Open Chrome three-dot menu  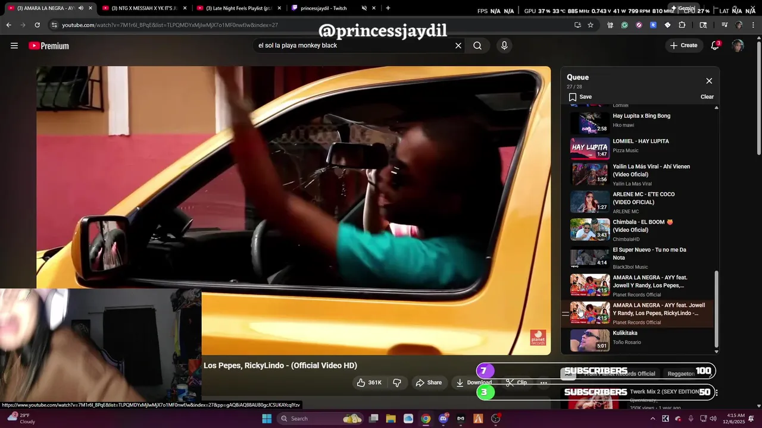point(753,25)
